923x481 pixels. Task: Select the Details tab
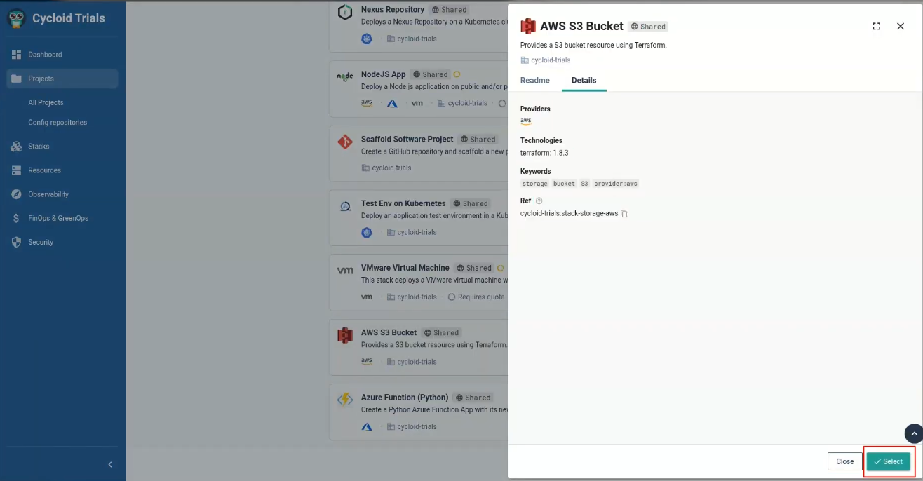pos(584,81)
